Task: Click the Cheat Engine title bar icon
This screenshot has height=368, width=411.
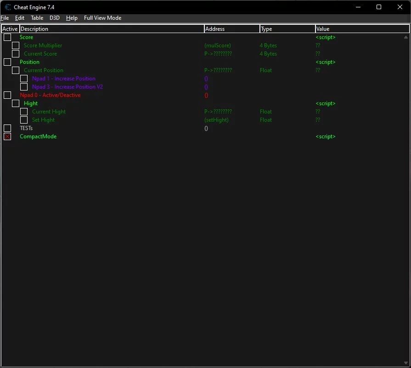Action: coord(8,7)
